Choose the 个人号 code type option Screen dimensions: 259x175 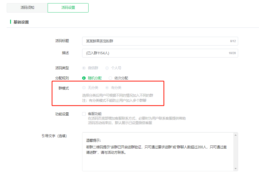pyautogui.click(x=107, y=68)
